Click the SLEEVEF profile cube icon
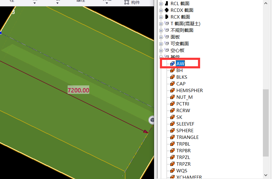 pos(172,124)
